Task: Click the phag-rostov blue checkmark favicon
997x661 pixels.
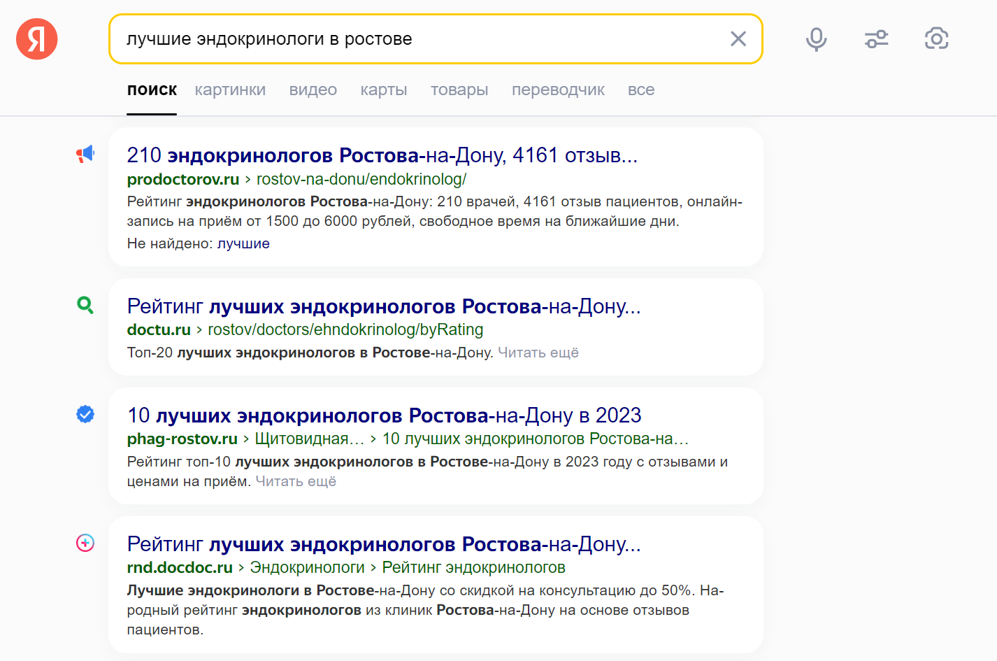Action: tap(85, 414)
